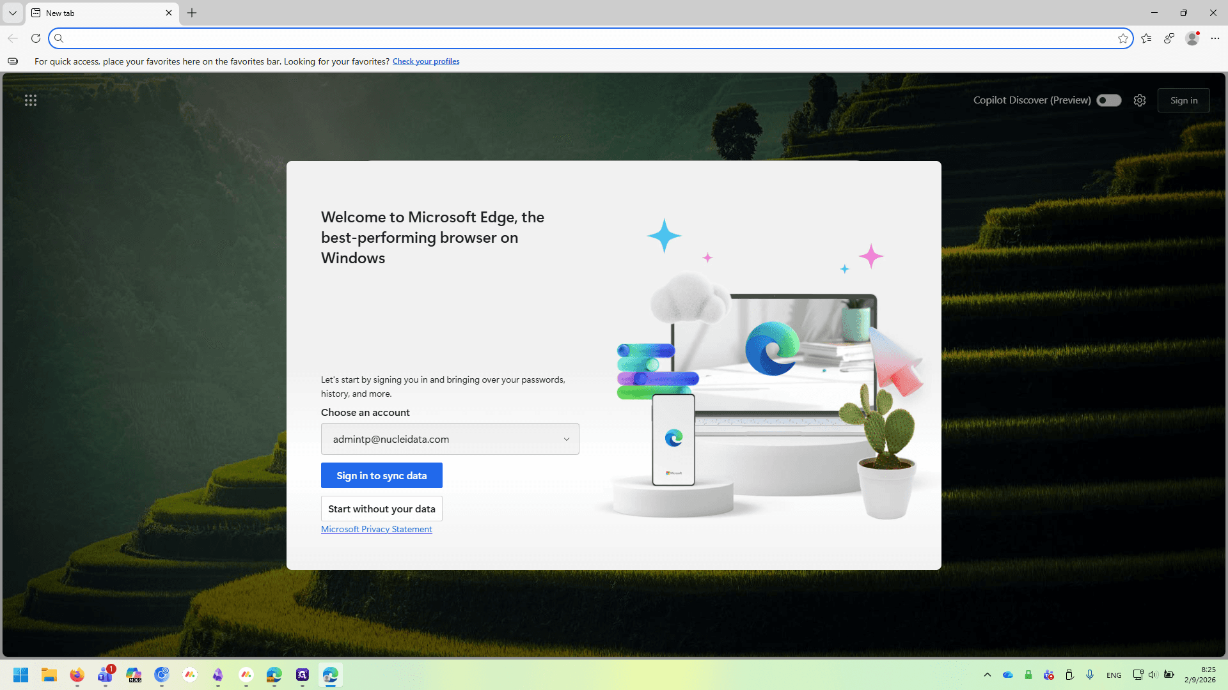Click Sign in button on new tab page

pyautogui.click(x=1184, y=100)
